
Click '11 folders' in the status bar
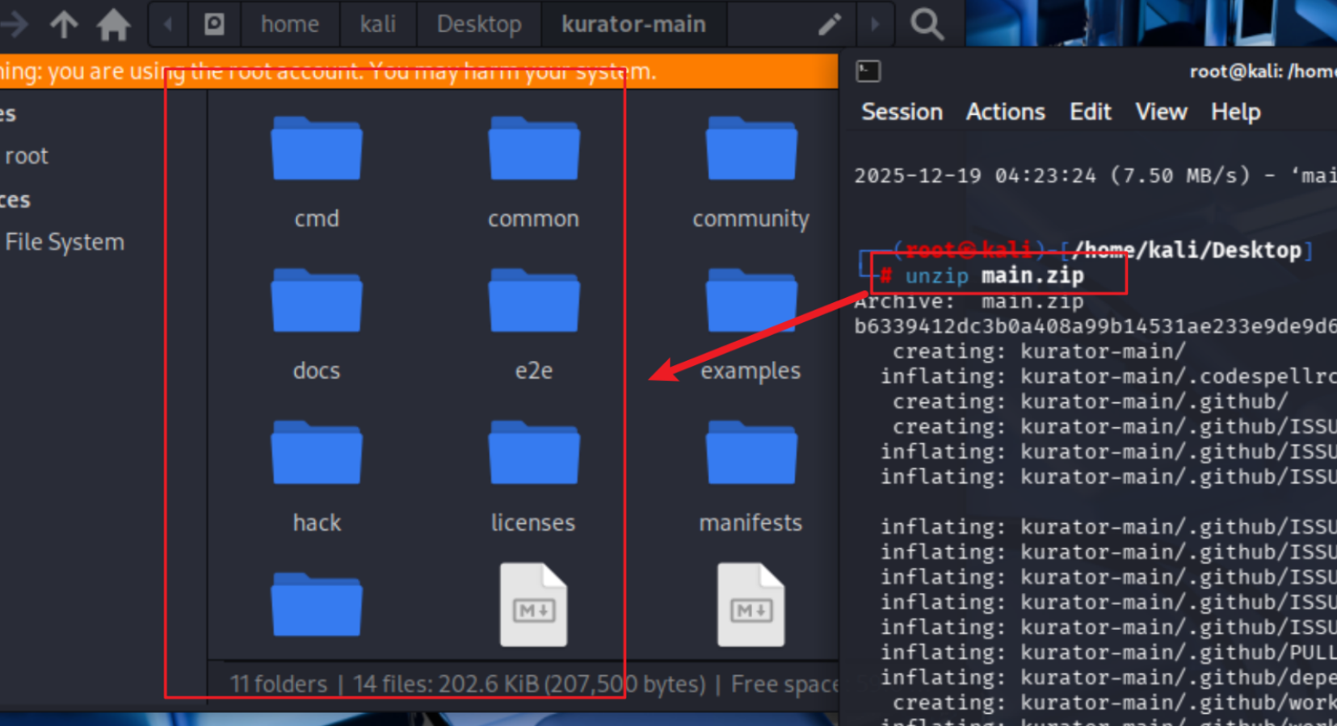[x=279, y=684]
